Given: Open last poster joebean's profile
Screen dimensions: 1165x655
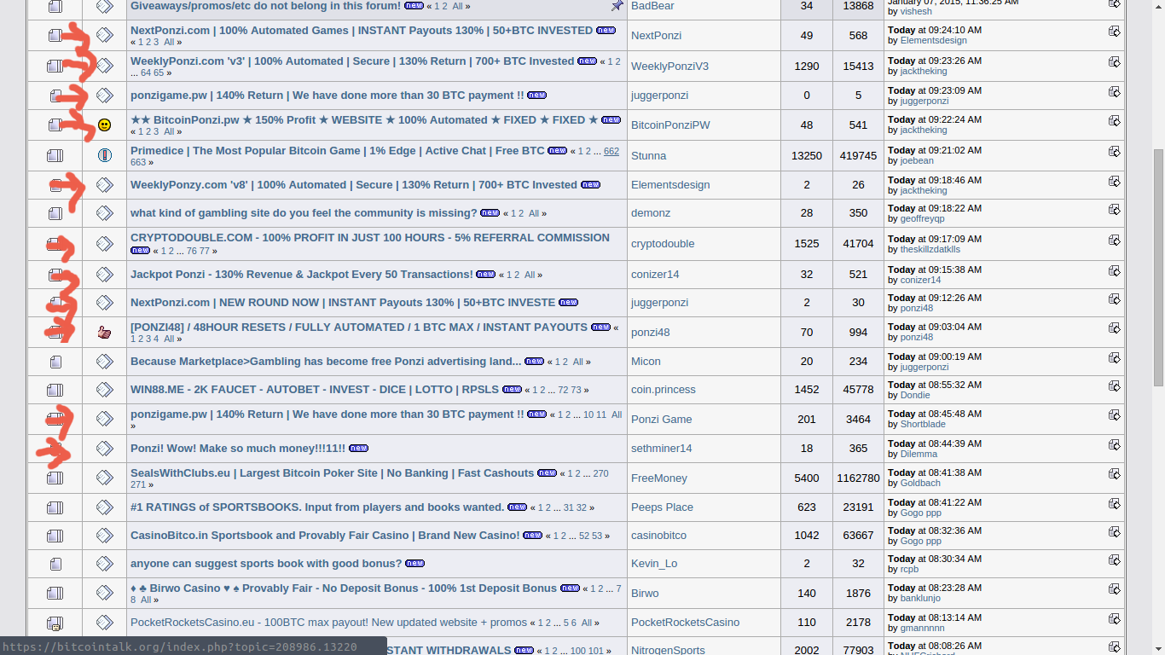Looking at the screenshot, I should click(917, 160).
